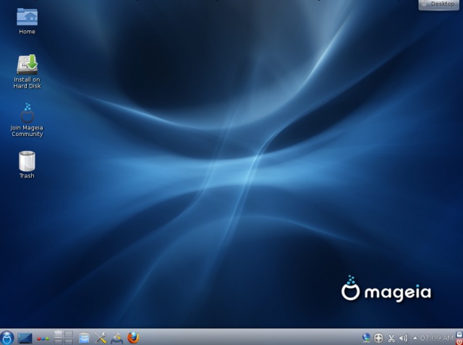Open the network globe tray icon
The image size is (463, 345).
(x=366, y=338)
